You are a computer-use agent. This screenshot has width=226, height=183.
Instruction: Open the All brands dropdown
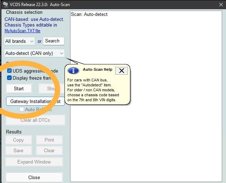click(x=19, y=41)
